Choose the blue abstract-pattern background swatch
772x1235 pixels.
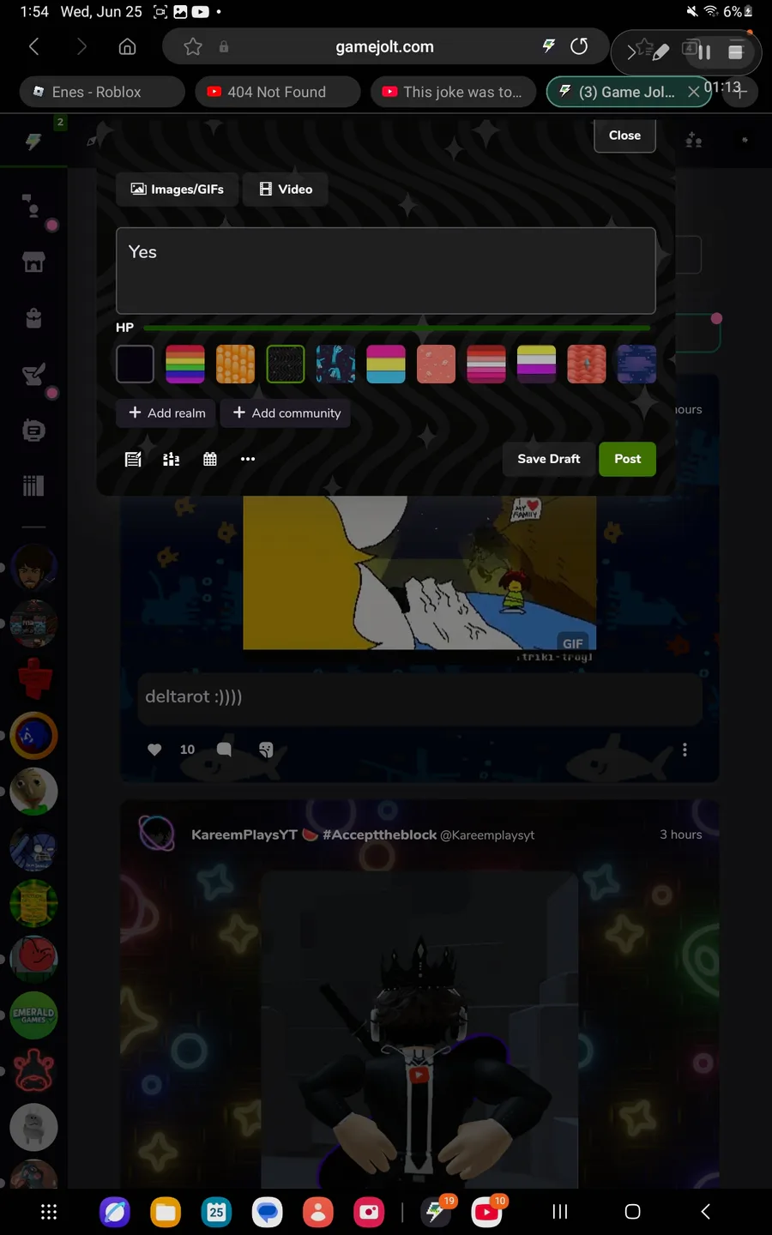coord(335,364)
